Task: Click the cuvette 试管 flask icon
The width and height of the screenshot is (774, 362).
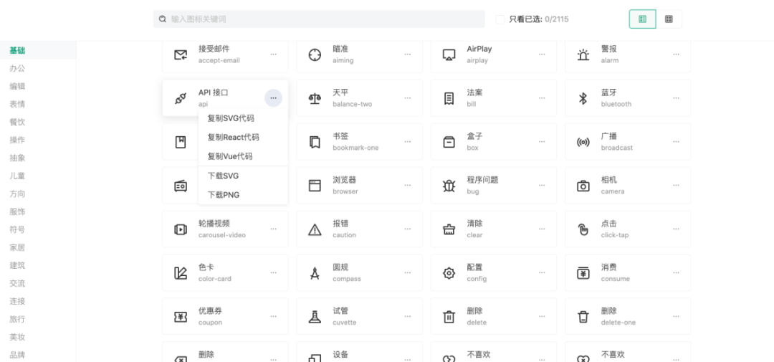Action: pyautogui.click(x=315, y=317)
